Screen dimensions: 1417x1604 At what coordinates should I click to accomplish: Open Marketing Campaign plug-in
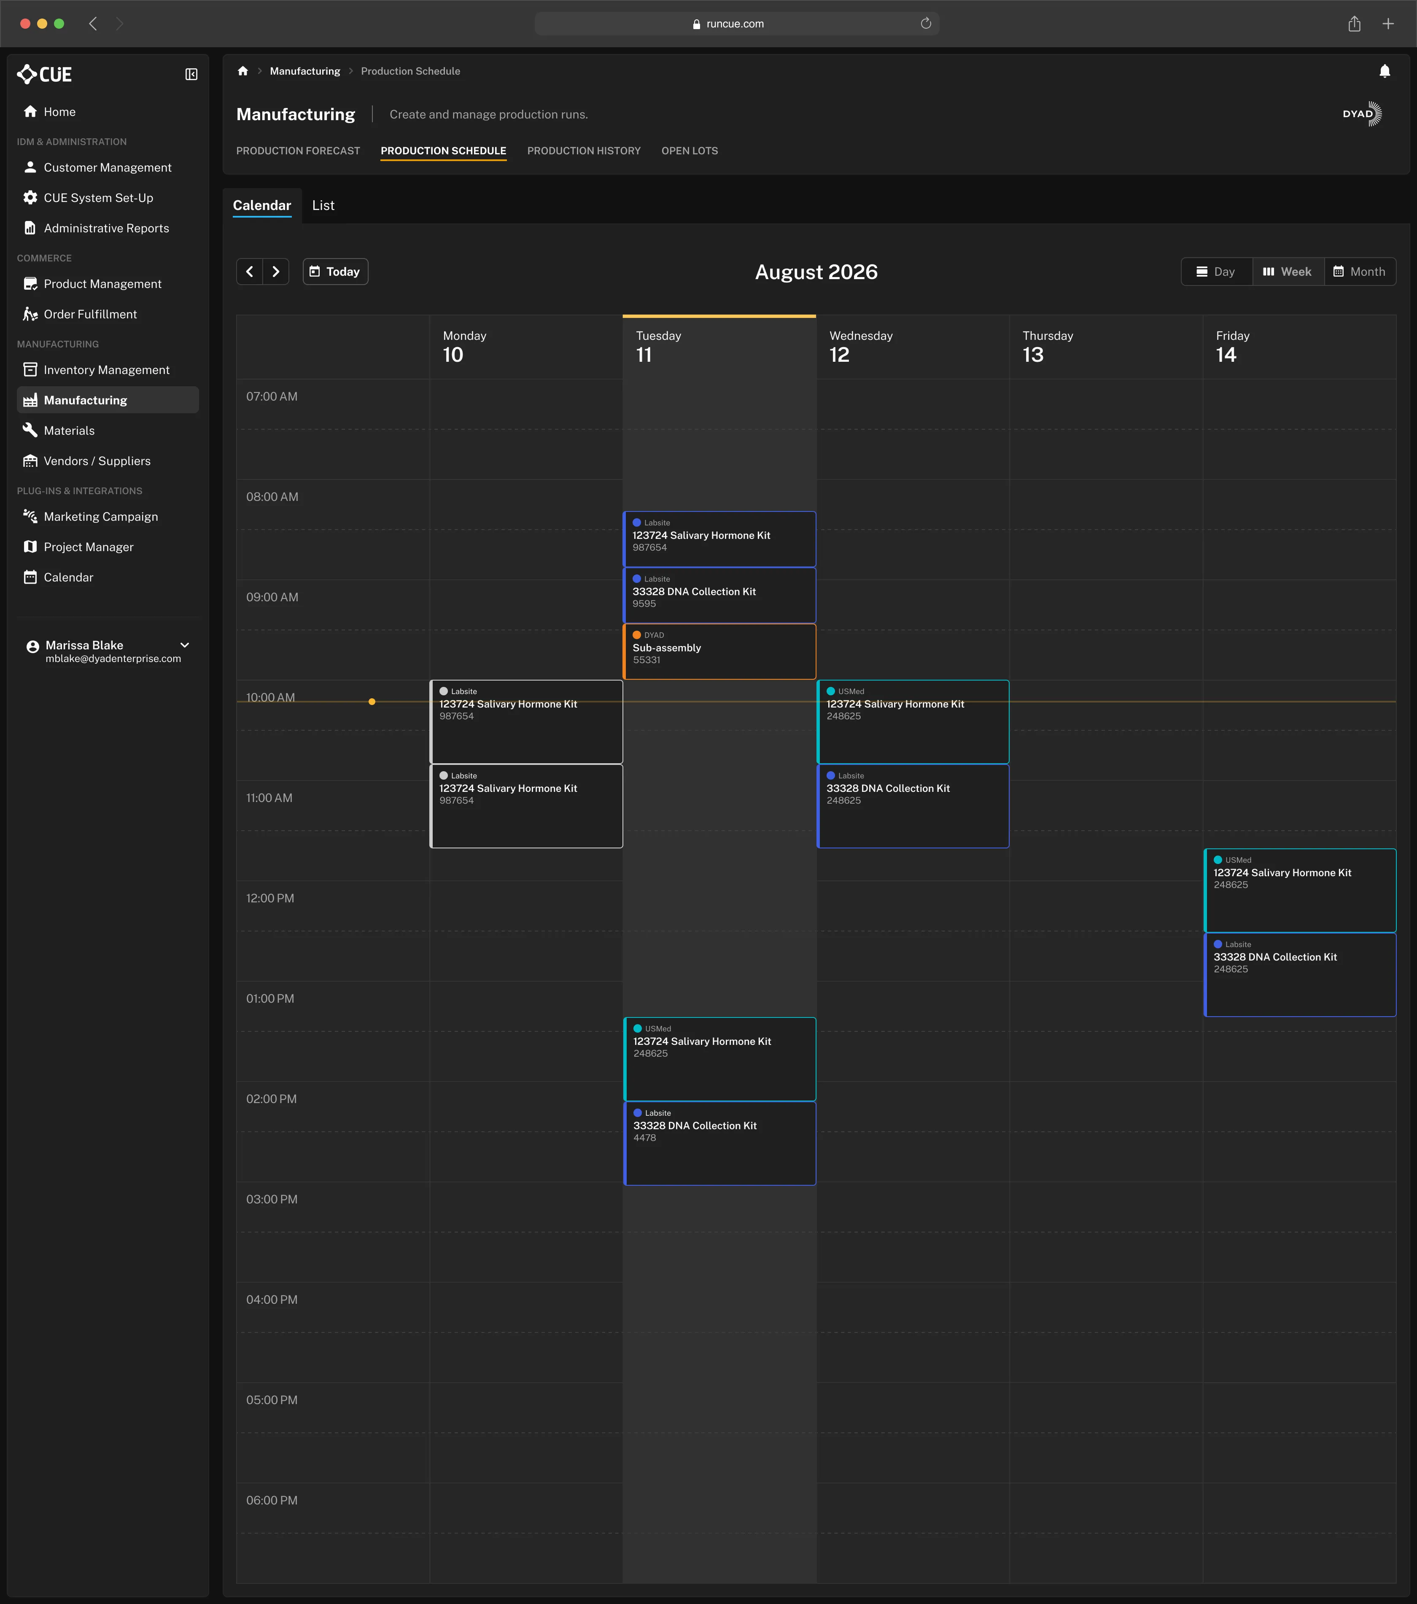click(108, 517)
